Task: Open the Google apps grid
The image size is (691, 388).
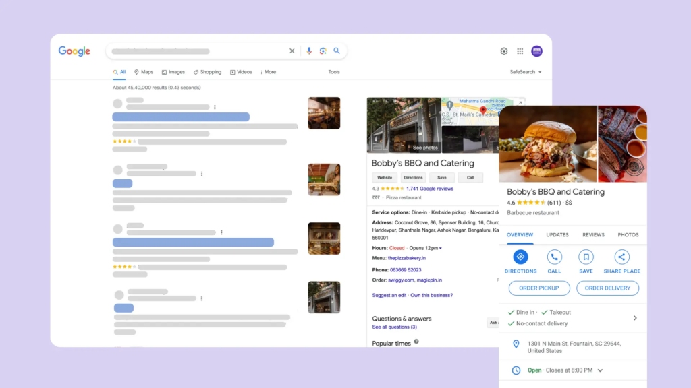Action: pos(520,51)
